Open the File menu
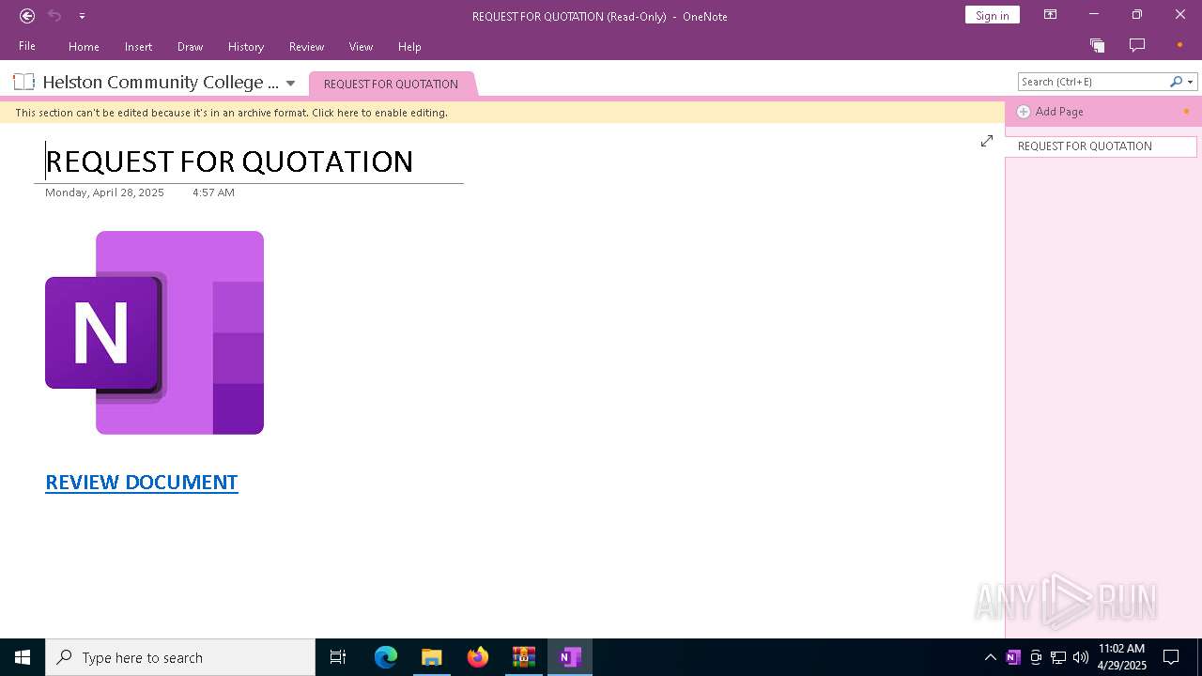This screenshot has height=676, width=1202. pos(27,46)
